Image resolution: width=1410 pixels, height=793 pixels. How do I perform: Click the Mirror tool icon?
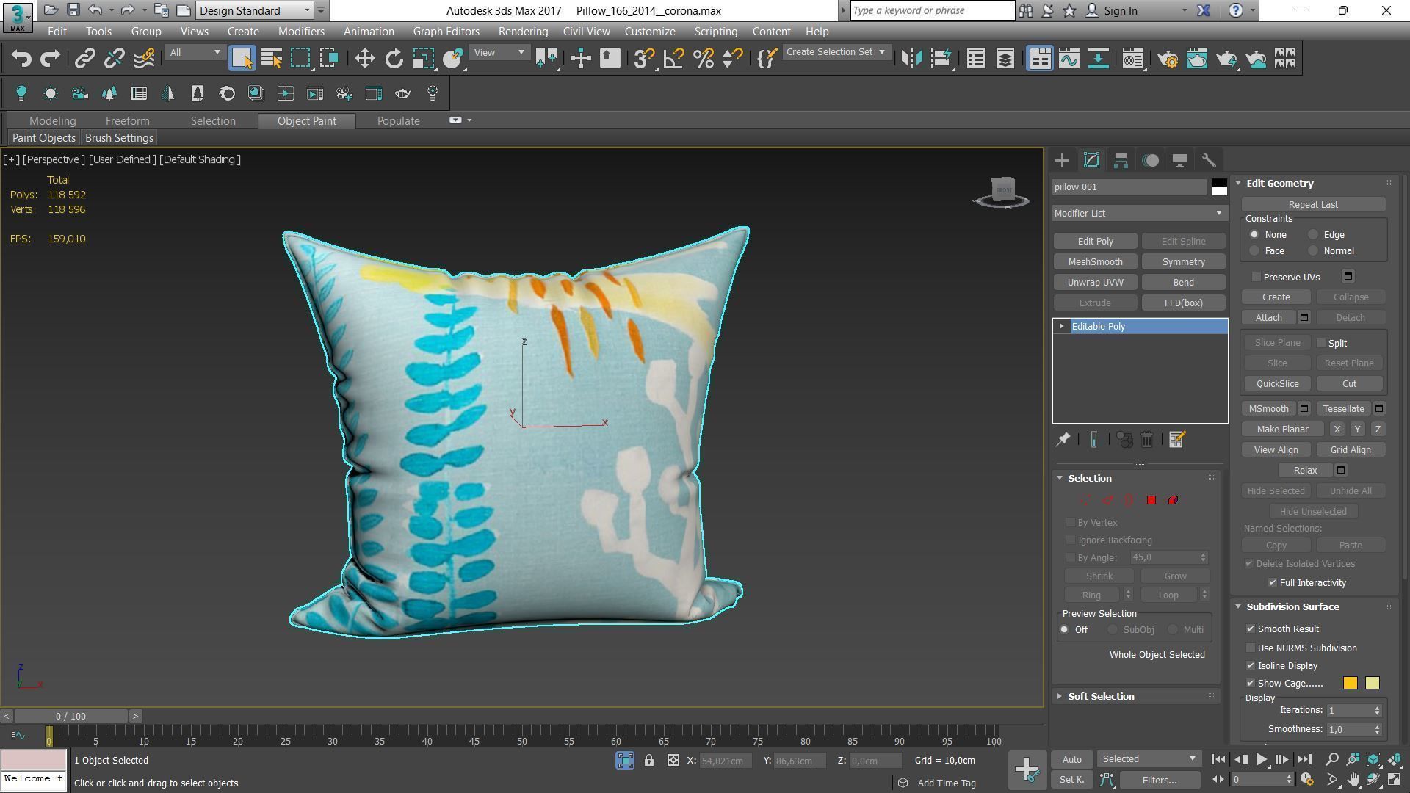911,59
